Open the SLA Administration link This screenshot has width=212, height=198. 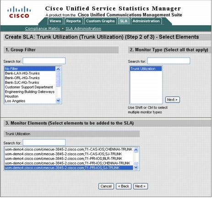click(x=83, y=28)
